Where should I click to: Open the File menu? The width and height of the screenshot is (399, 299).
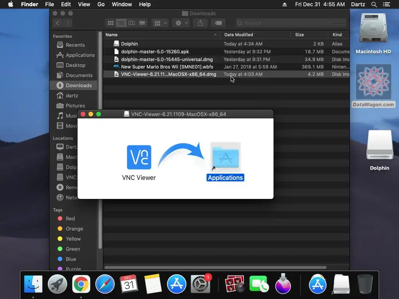pyautogui.click(x=49, y=4)
